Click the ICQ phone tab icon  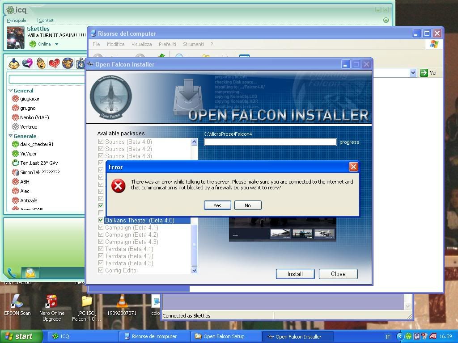(12, 272)
